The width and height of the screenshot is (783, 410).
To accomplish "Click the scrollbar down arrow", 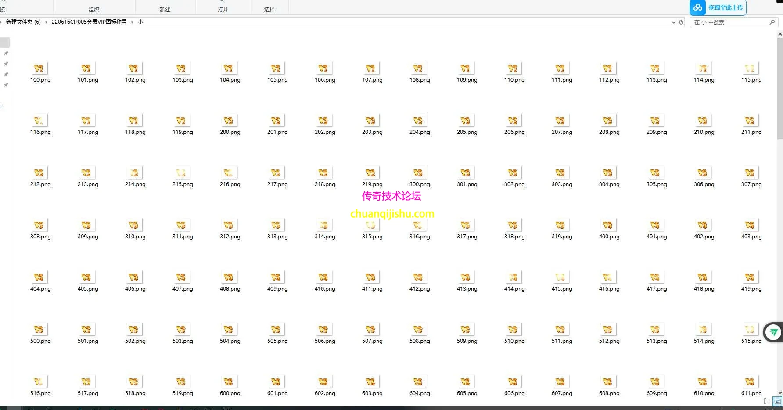I will [780, 392].
